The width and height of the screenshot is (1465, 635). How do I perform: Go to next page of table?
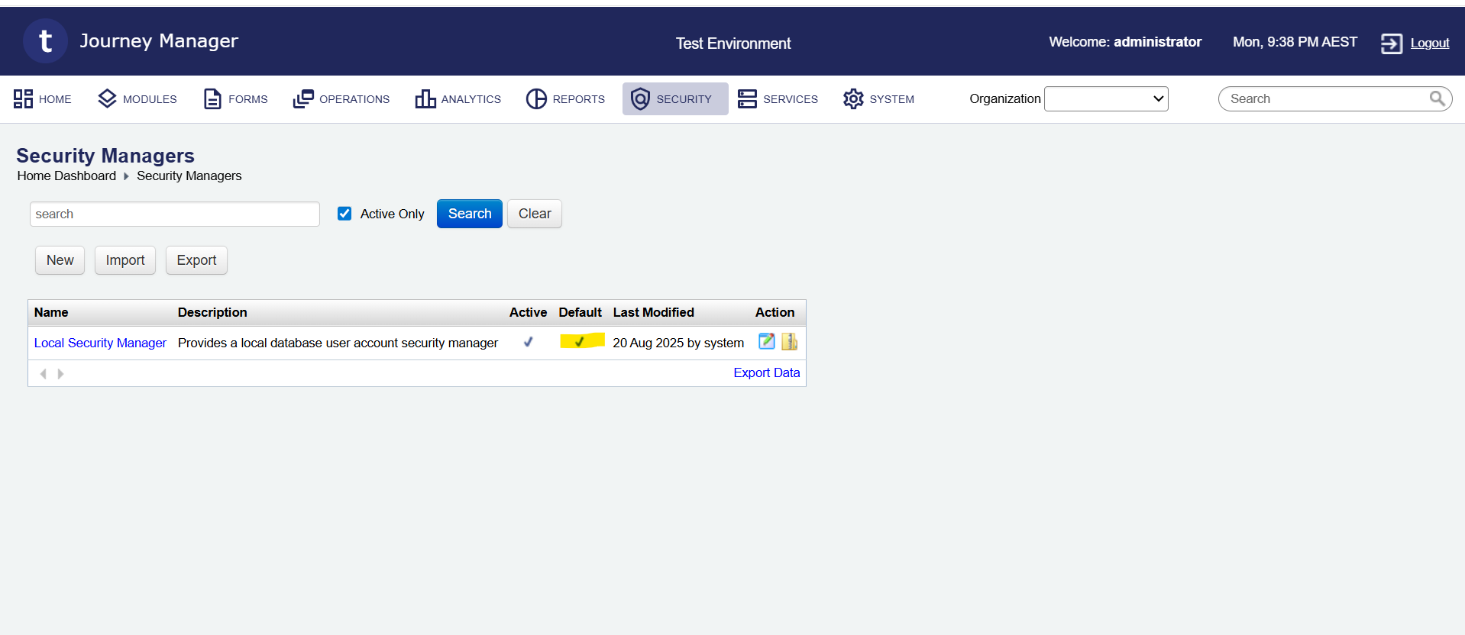(x=61, y=374)
